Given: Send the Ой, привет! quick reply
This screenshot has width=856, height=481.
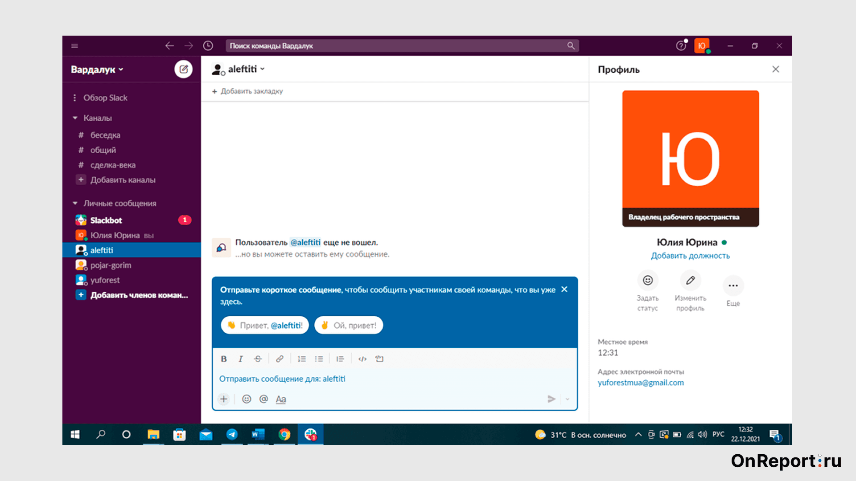Looking at the screenshot, I should (x=349, y=325).
